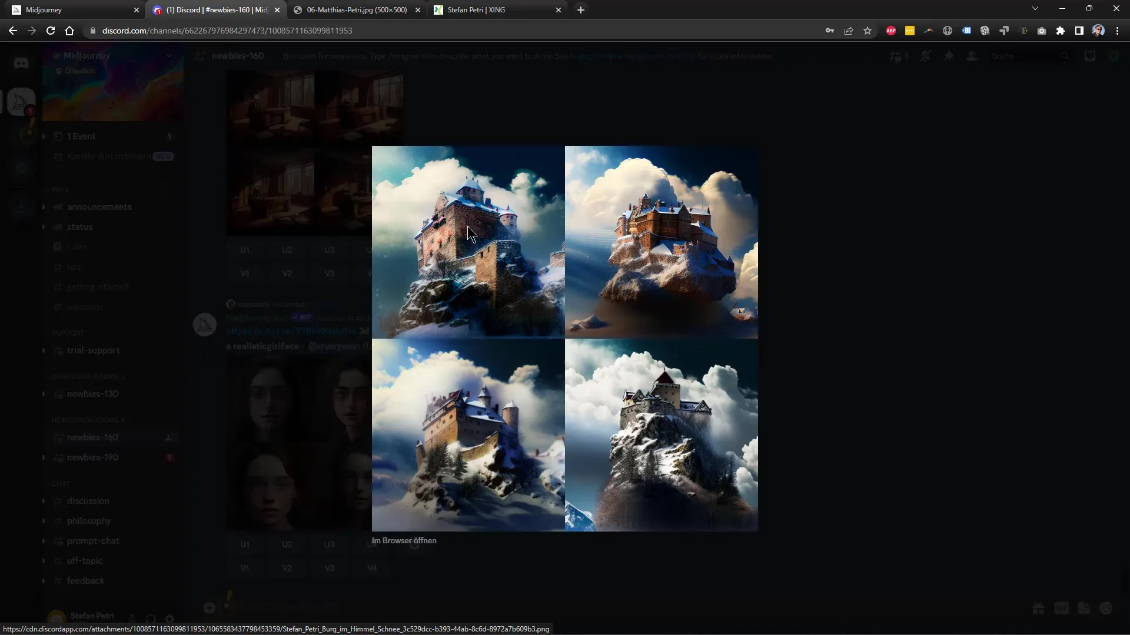Viewport: 1130px width, 635px height.
Task: Collapse the INFO channel category
Action: (x=59, y=190)
